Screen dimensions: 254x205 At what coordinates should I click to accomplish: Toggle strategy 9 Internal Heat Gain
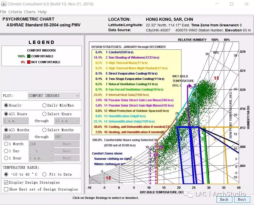pos(121,95)
